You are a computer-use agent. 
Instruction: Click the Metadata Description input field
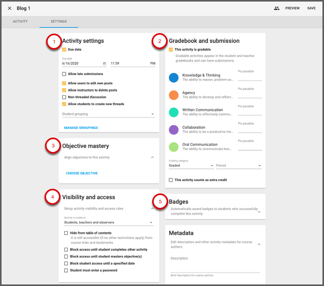tap(215, 267)
